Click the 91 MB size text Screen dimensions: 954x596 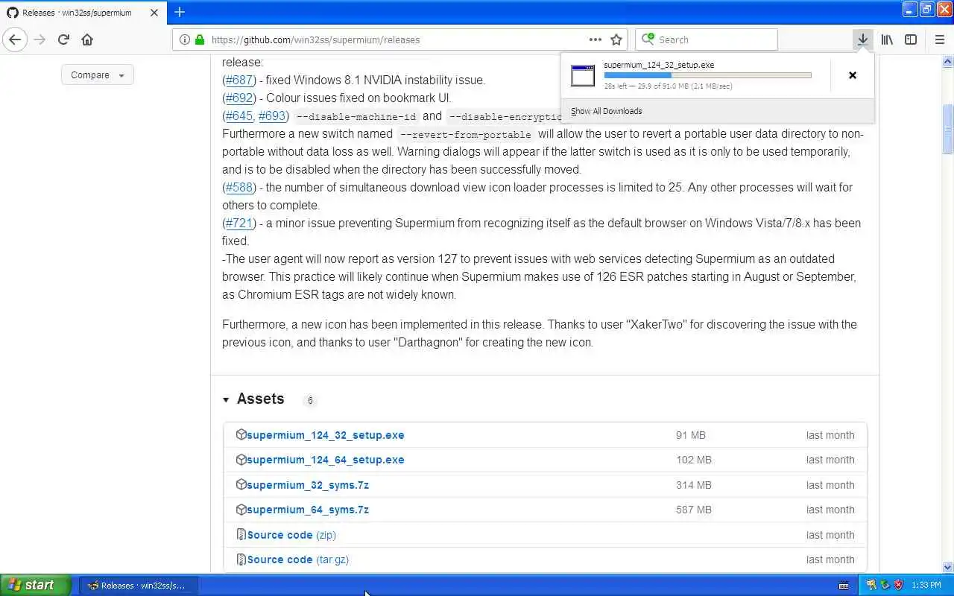coord(691,435)
